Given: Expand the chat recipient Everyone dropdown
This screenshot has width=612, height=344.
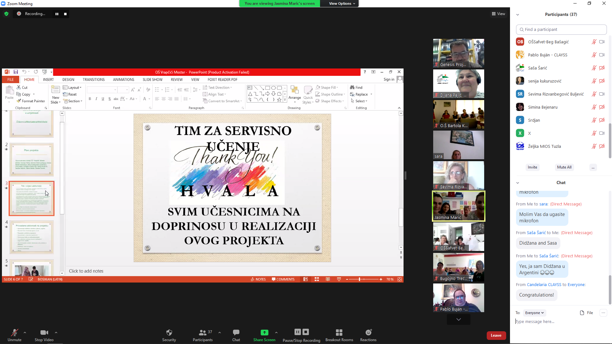Looking at the screenshot, I should [534, 313].
